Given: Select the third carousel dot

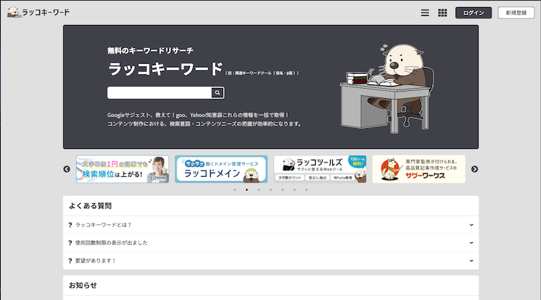Looking at the screenshot, I should pos(259,190).
